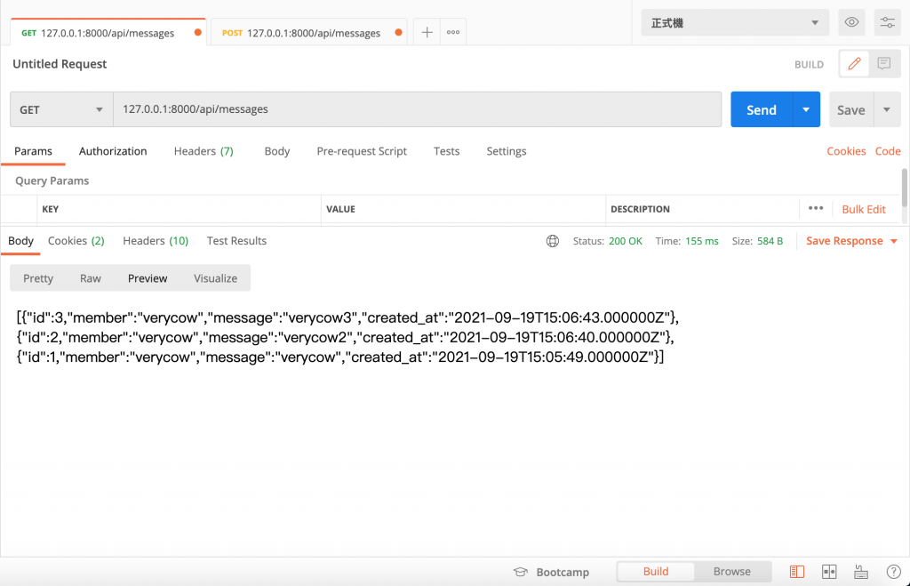This screenshot has height=586, width=910.
Task: Select the Params request tab
Action: 33,151
